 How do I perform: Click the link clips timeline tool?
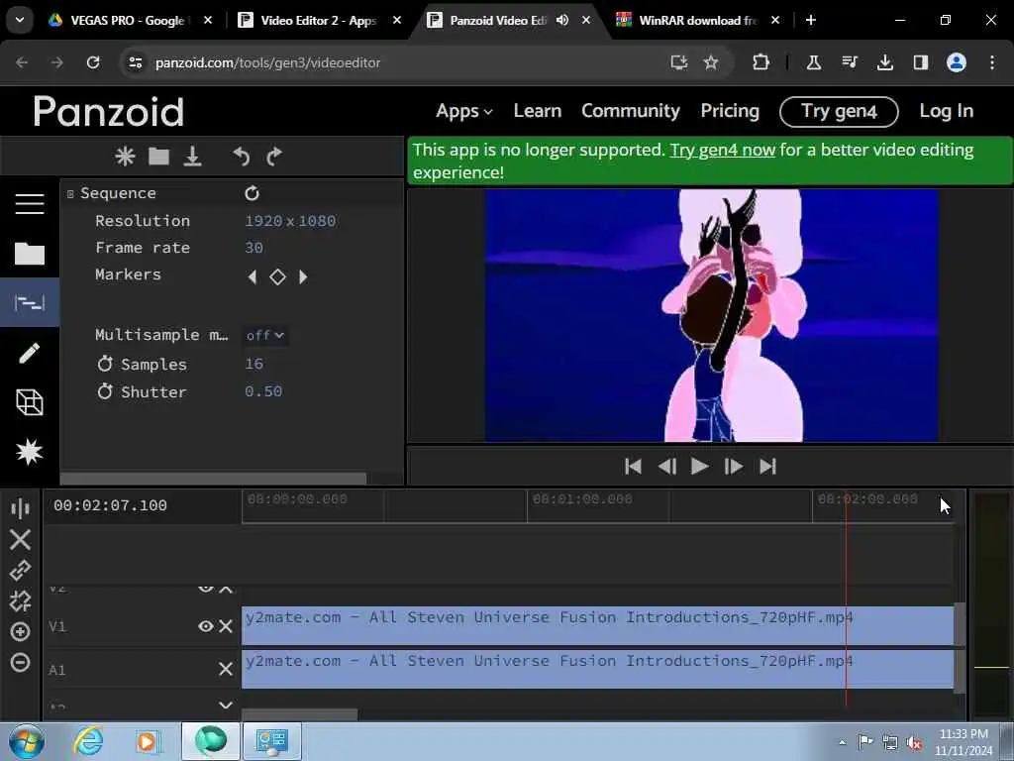(x=20, y=570)
